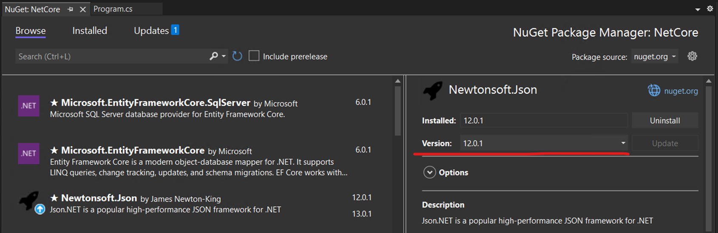Click package list scroll-up arrow
This screenshot has width=718, height=233.
click(398, 81)
